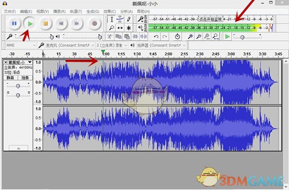The width and height of the screenshot is (289, 190).
Task: Click the Zoom Out magnifier
Action: 198,37
